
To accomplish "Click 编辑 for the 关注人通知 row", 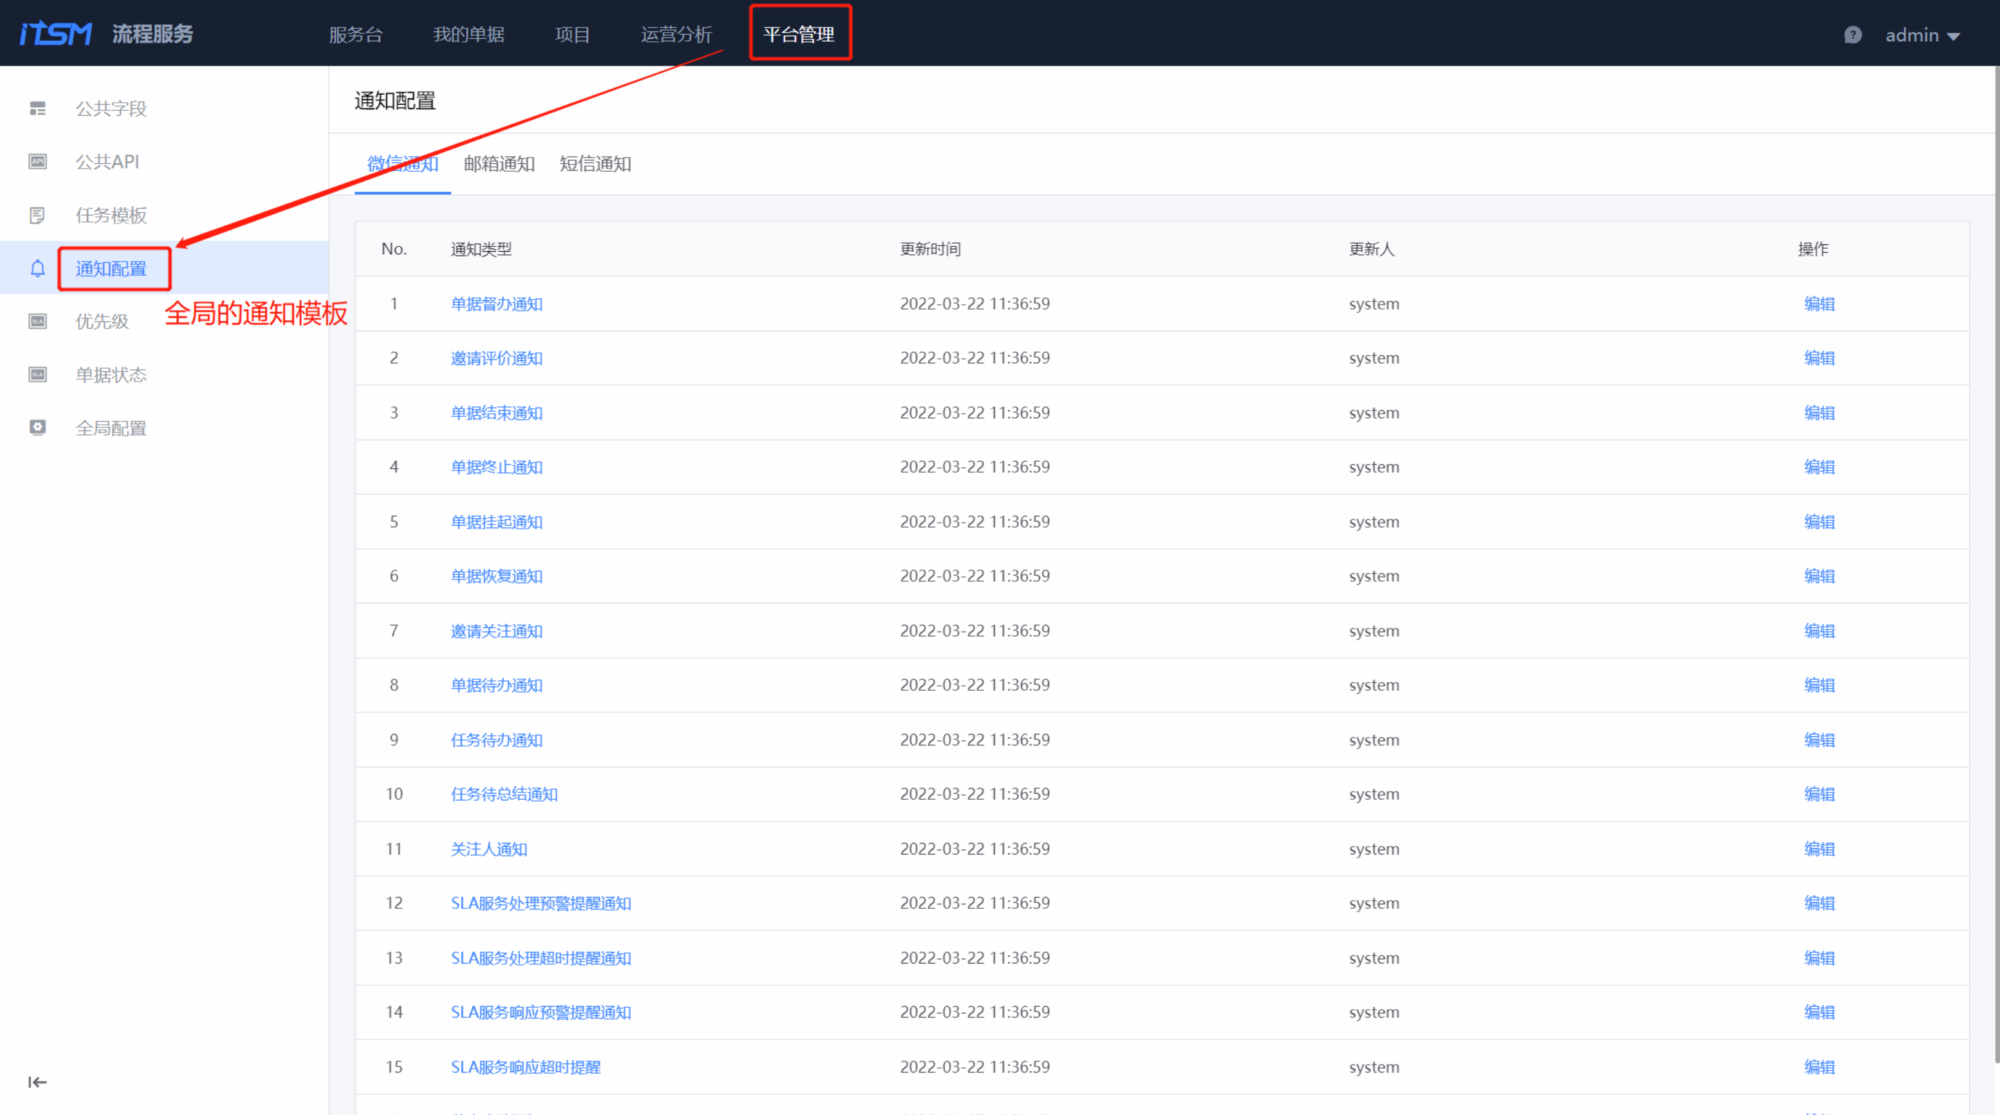I will coord(1819,849).
